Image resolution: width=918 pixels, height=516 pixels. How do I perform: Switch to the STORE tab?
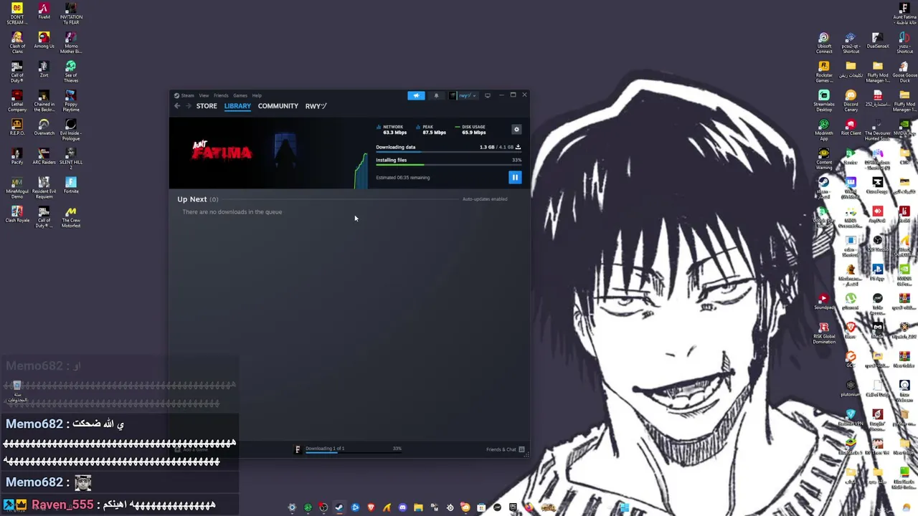207,106
